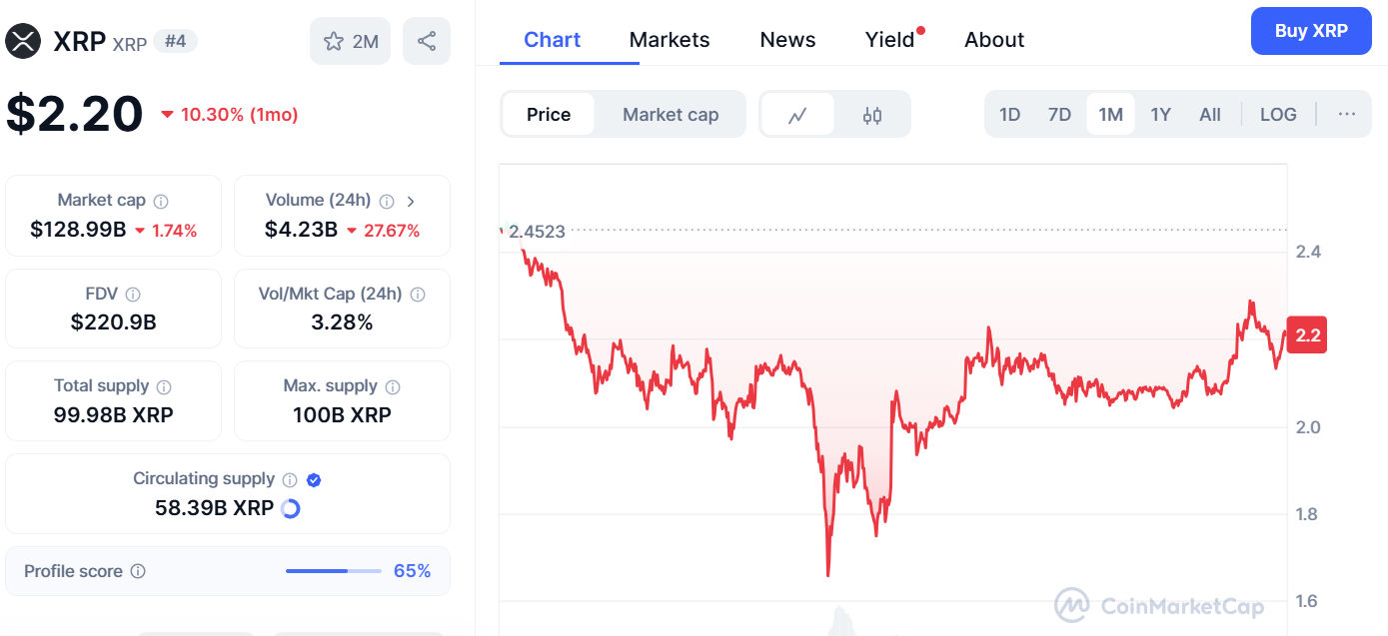Open the chart more options menu
The height and width of the screenshot is (636, 1388).
click(x=1346, y=114)
